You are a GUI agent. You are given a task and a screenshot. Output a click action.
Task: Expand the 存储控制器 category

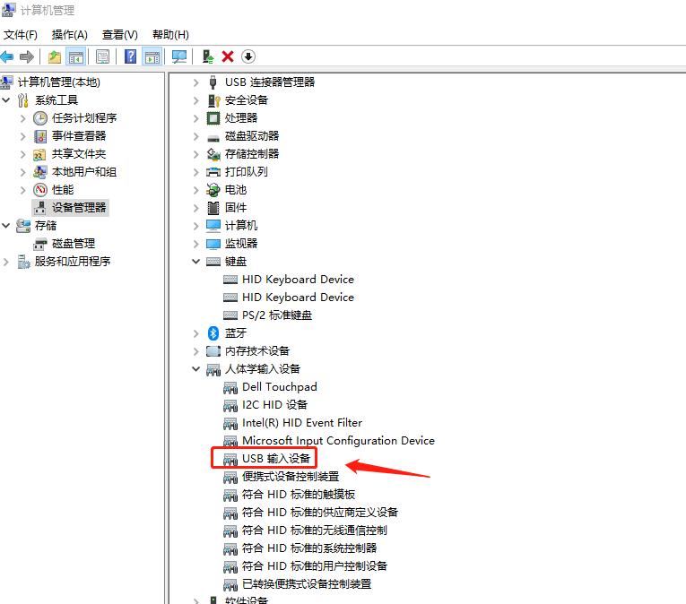(x=196, y=154)
